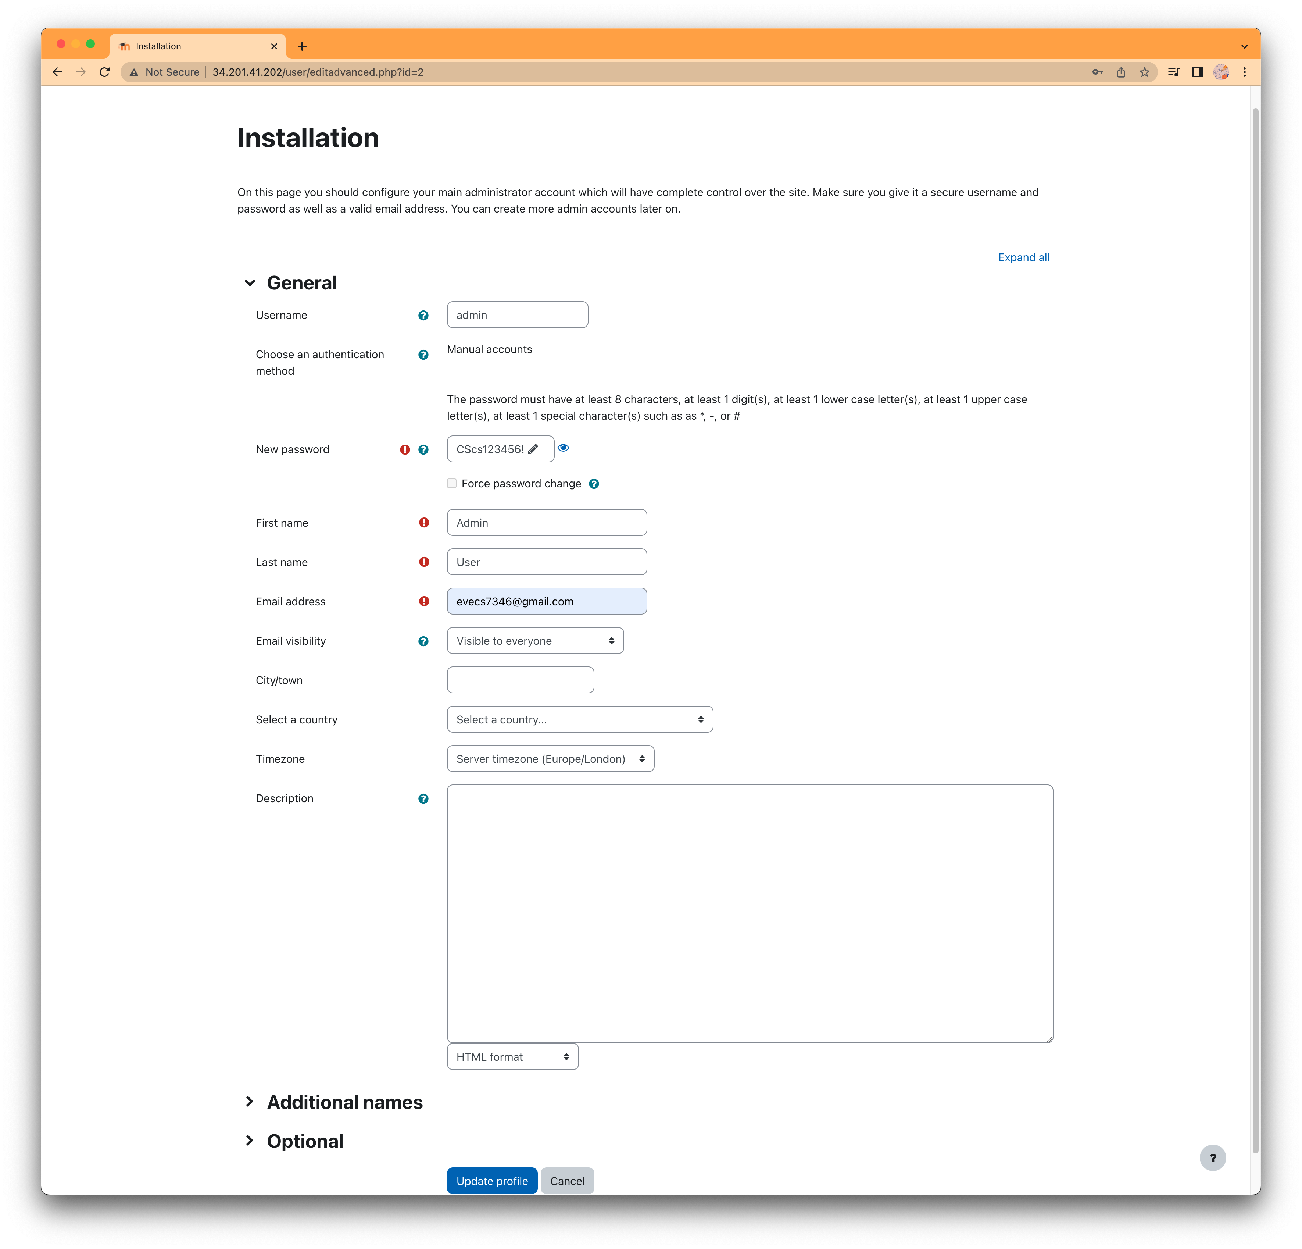The image size is (1302, 1249).
Task: Click the help icon next to Email visibility
Action: (424, 641)
